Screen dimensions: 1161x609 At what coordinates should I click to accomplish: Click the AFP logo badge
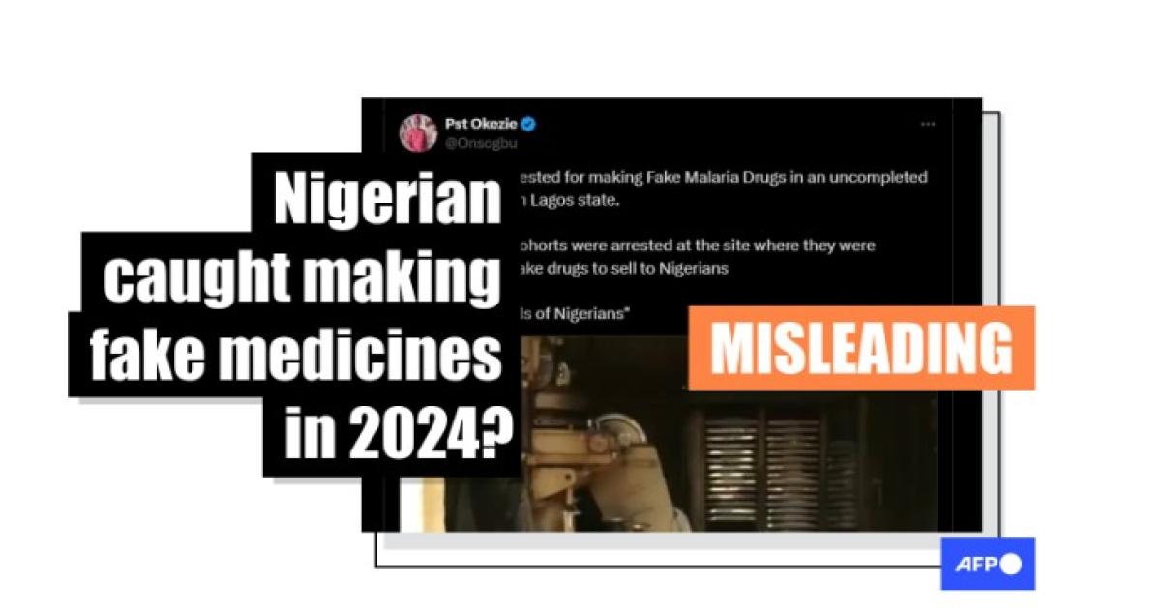[x=988, y=565]
